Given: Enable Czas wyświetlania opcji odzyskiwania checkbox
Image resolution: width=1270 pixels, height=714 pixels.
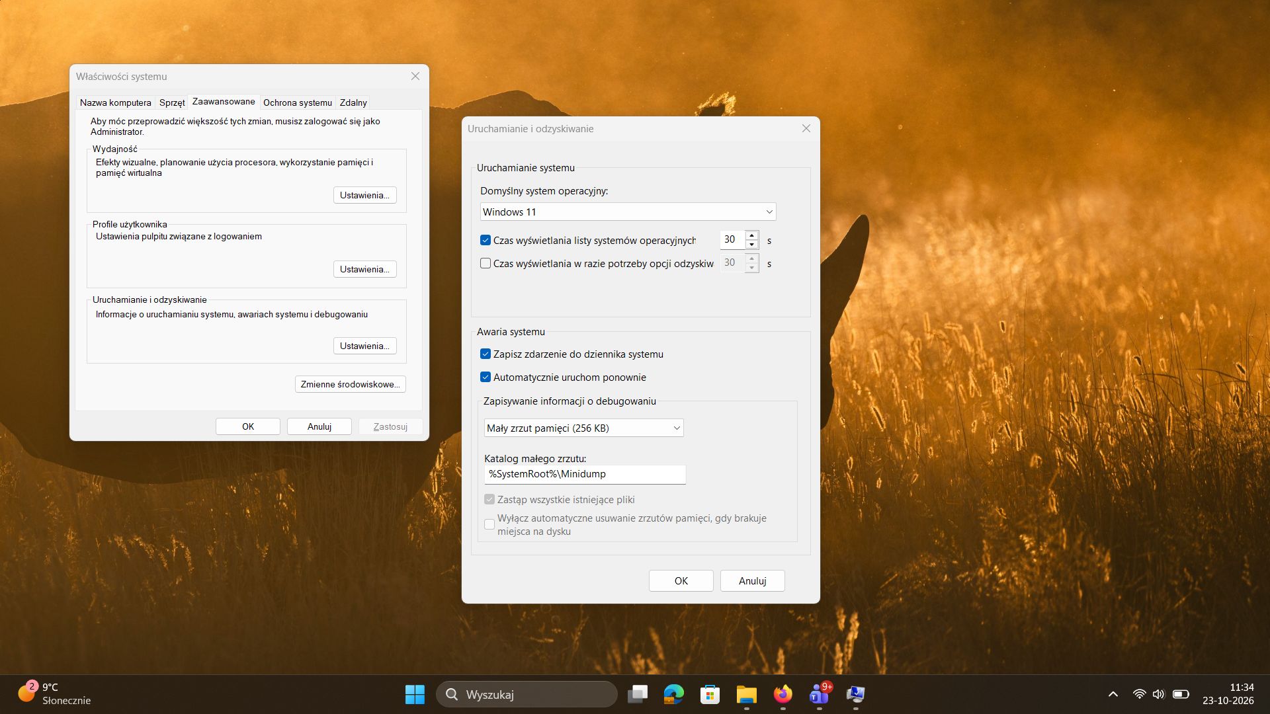Looking at the screenshot, I should pos(486,263).
